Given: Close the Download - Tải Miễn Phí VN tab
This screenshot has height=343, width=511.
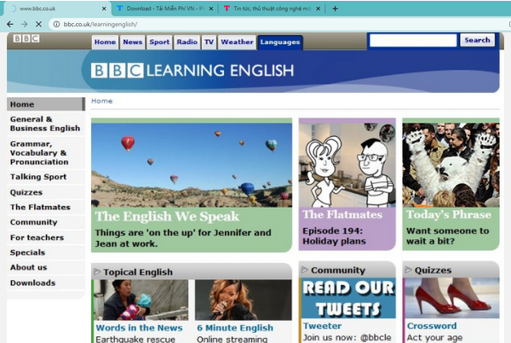Looking at the screenshot, I should [211, 9].
